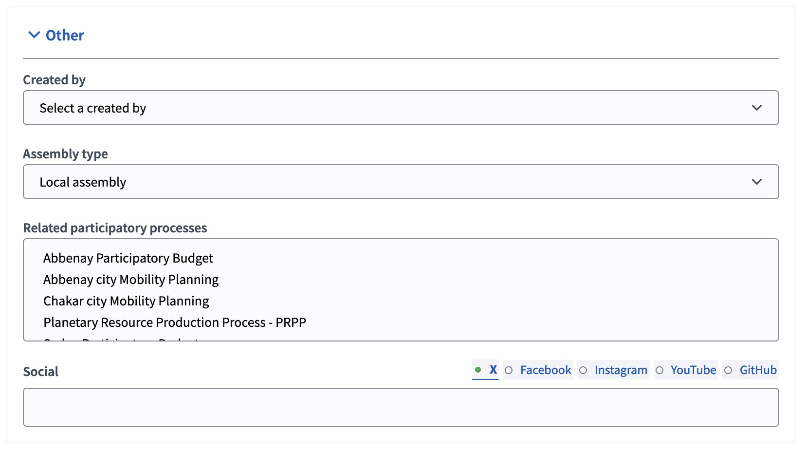The height and width of the screenshot is (455, 806).
Task: Click the Assembly type chevron arrow
Action: click(x=756, y=182)
